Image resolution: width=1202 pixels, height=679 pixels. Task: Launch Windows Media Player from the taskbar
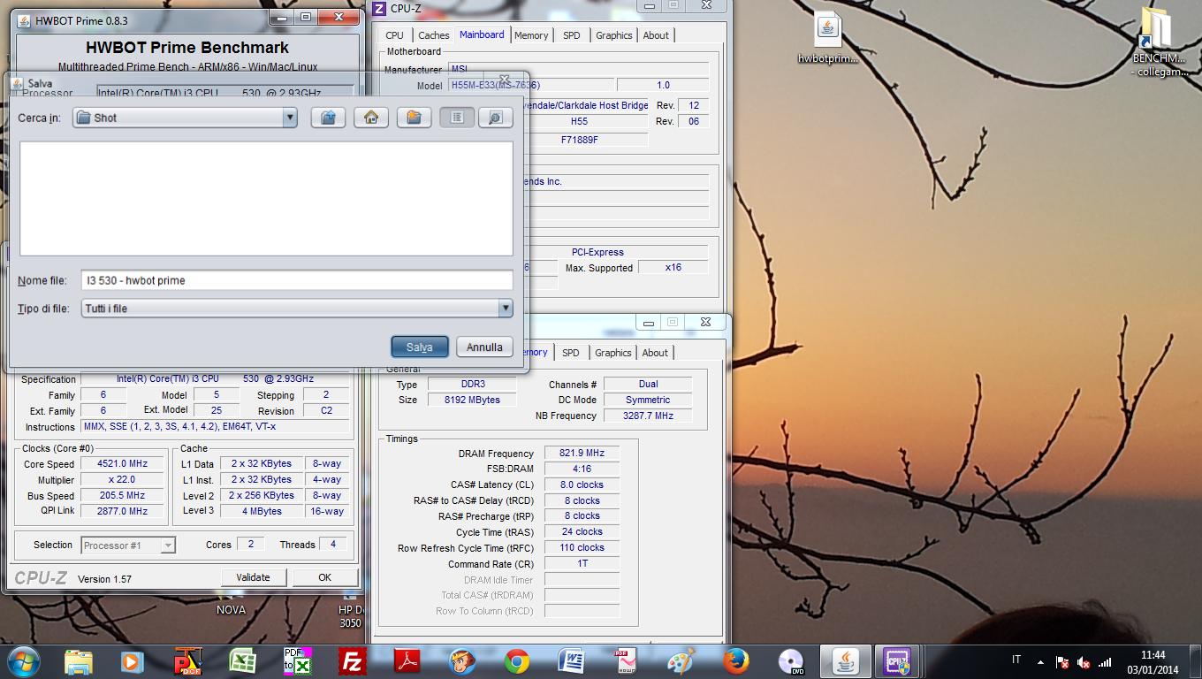[133, 661]
